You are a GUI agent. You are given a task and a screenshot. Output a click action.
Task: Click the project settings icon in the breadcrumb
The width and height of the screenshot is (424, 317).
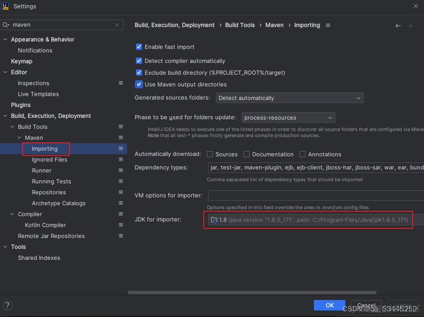coord(328,25)
